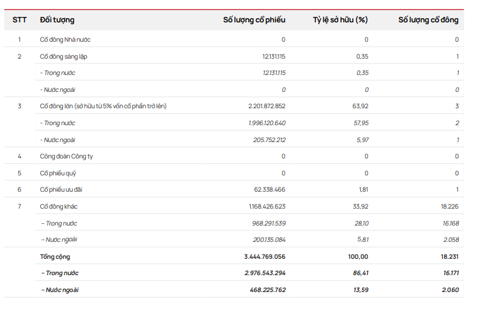The height and width of the screenshot is (309, 481).
Task: Click the Số lượng cổ đông header
Action: (x=428, y=20)
